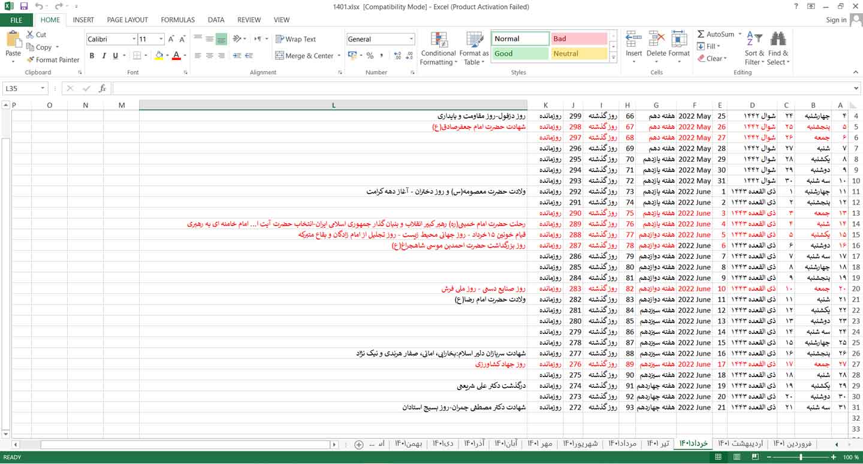The width and height of the screenshot is (863, 464).
Task: Open Format as Table gallery
Action: click(x=474, y=49)
